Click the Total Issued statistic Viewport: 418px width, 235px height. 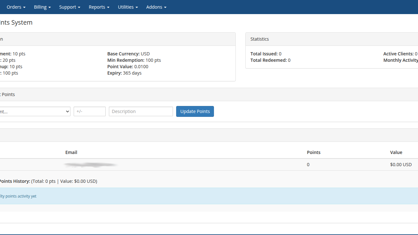tap(266, 54)
